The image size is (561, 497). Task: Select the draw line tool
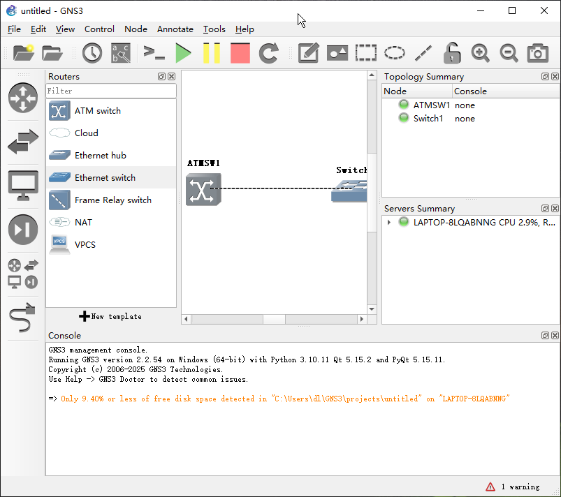point(423,53)
